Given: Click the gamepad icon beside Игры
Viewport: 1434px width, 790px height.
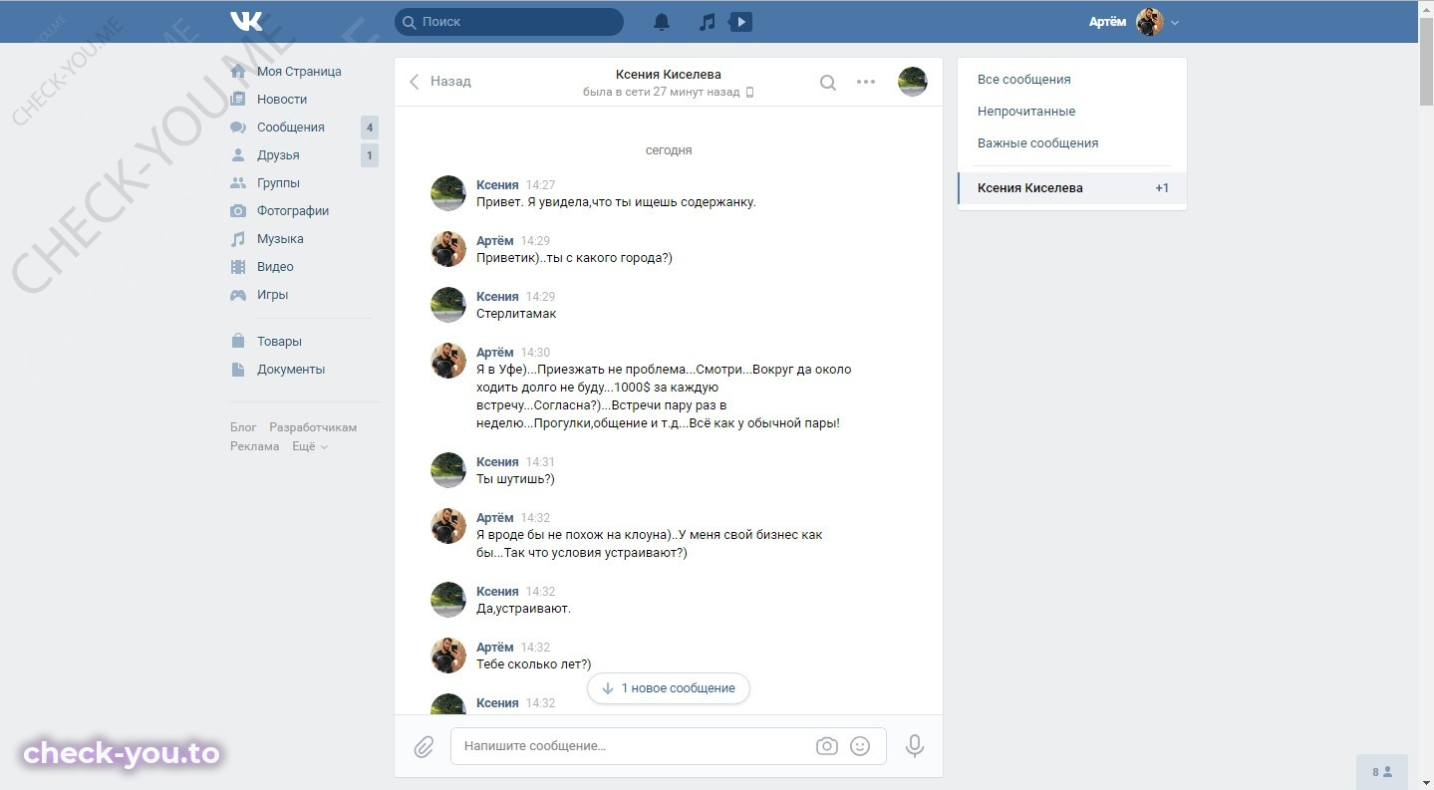Looking at the screenshot, I should tap(238, 295).
